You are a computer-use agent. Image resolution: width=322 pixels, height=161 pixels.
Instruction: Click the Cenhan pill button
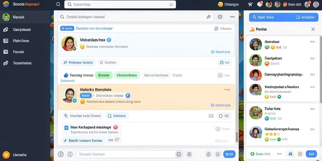coord(108,63)
